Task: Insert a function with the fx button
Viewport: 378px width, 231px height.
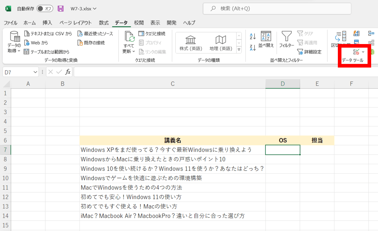Action: click(x=68, y=72)
